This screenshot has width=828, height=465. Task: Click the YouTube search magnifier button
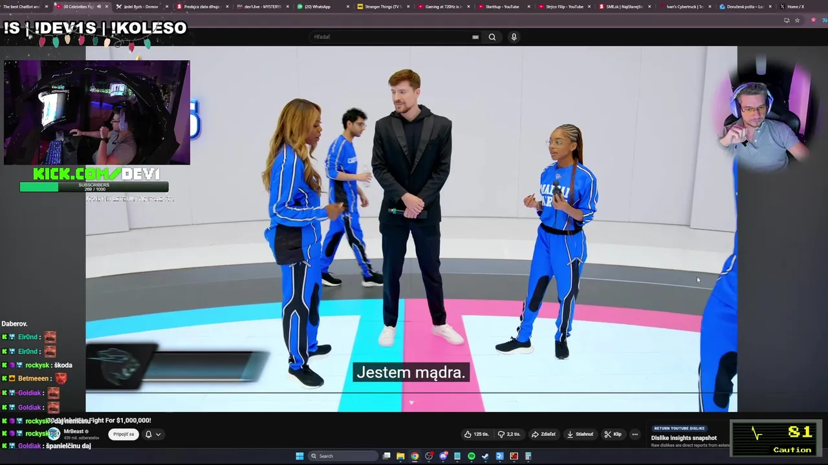(x=492, y=37)
